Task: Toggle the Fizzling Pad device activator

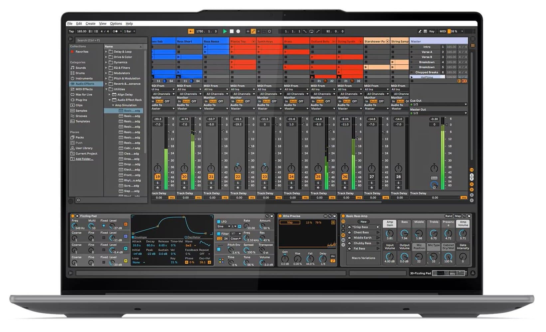Action: (x=73, y=216)
